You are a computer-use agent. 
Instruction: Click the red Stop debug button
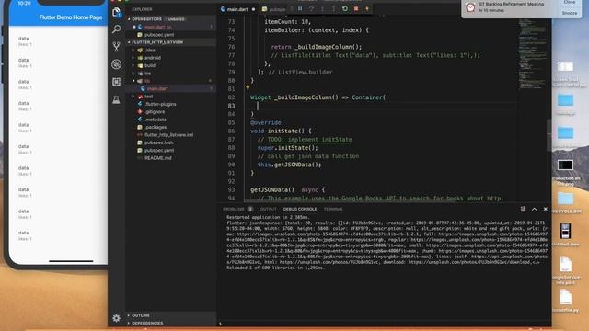tap(356, 8)
